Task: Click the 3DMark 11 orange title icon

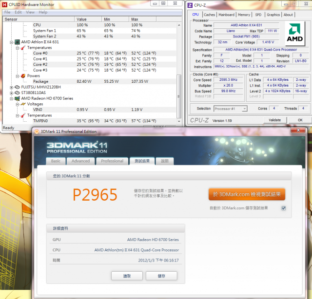Action: 37,131
